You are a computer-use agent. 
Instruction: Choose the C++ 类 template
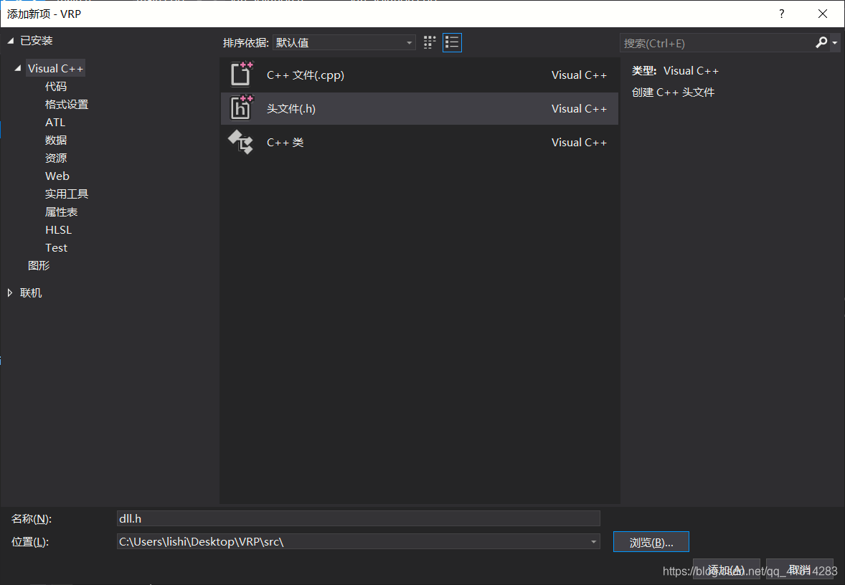(x=419, y=142)
